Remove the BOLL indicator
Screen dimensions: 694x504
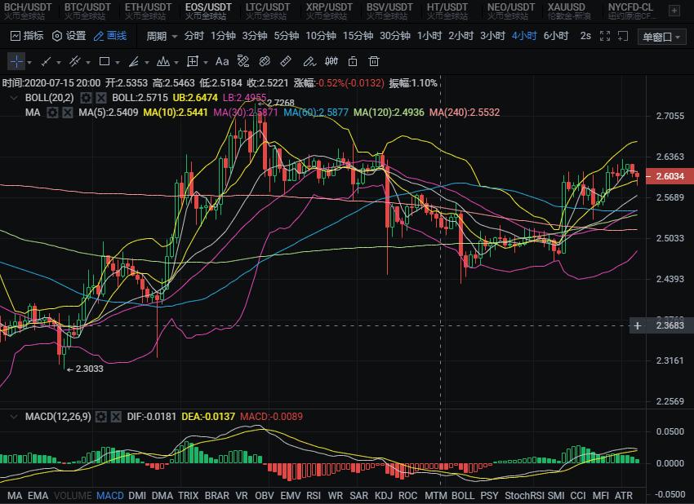pos(101,98)
